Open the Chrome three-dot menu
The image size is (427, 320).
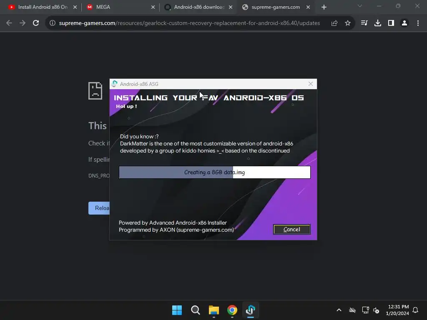[x=418, y=23]
